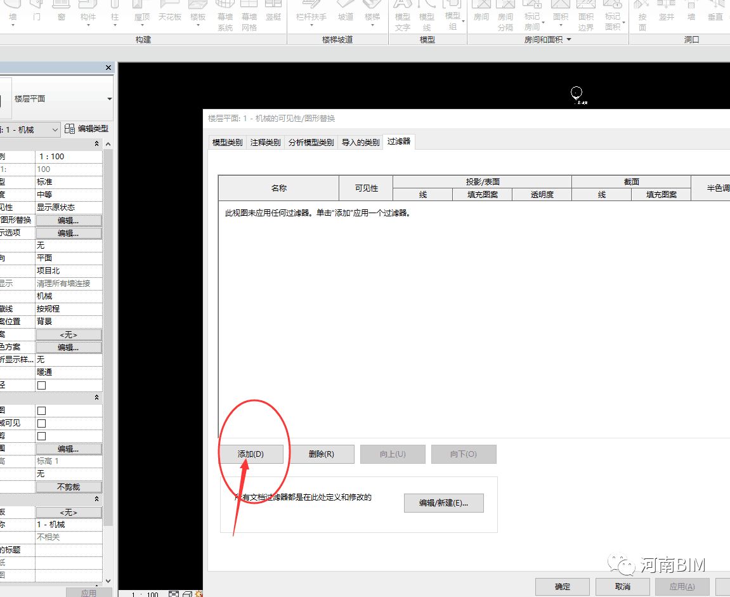Click the 删除(R) button

(322, 454)
